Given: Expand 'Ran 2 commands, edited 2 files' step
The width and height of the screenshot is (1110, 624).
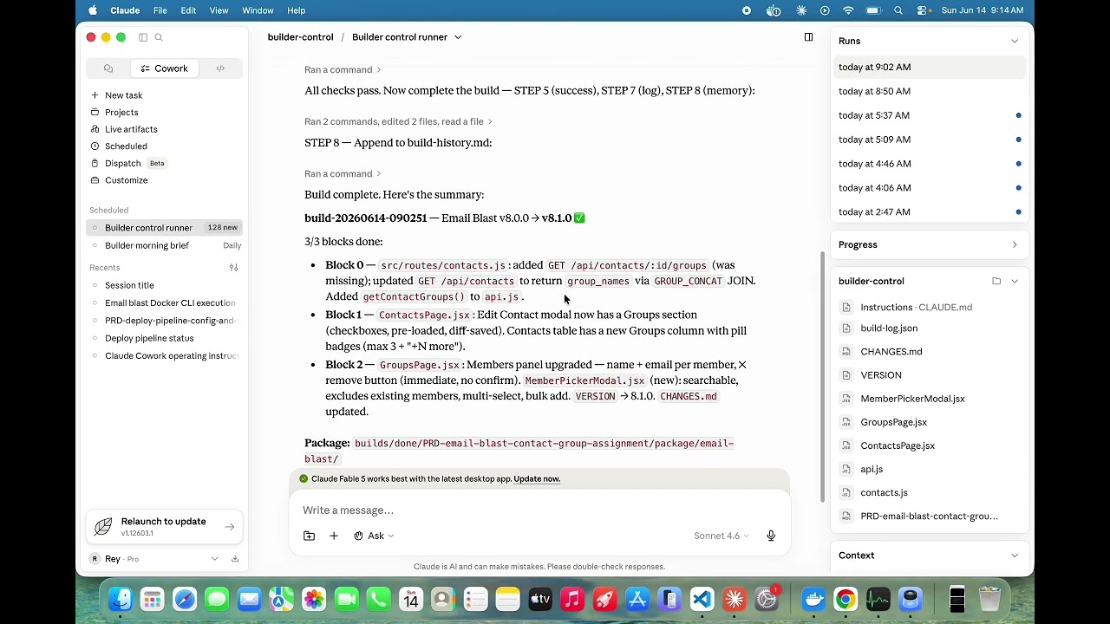Looking at the screenshot, I should 398,122.
